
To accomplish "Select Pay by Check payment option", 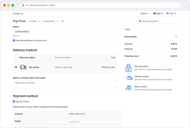I will pyautogui.click(x=14, y=101).
